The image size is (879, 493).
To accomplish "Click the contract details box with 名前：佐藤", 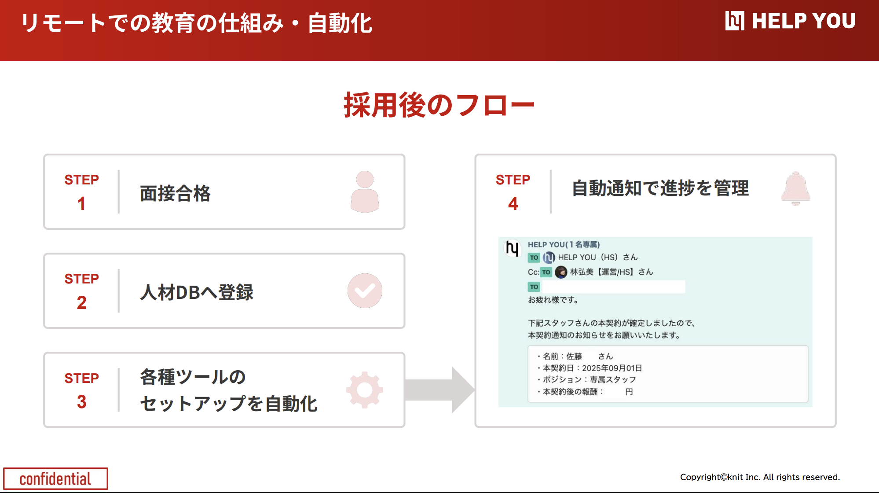I will pyautogui.click(x=667, y=374).
